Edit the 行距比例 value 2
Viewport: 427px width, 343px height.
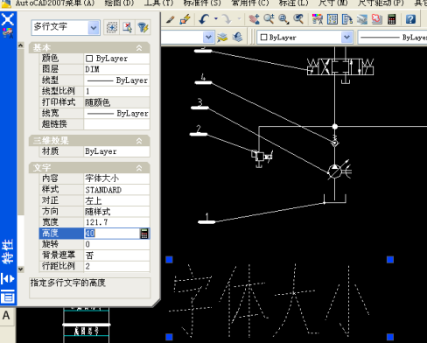click(x=116, y=266)
